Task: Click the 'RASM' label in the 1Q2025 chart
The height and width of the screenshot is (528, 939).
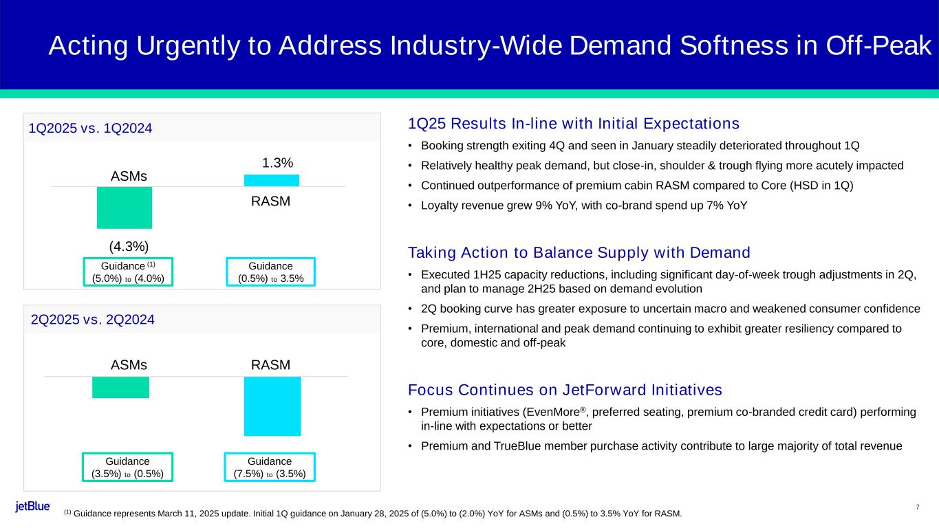Action: [x=271, y=201]
